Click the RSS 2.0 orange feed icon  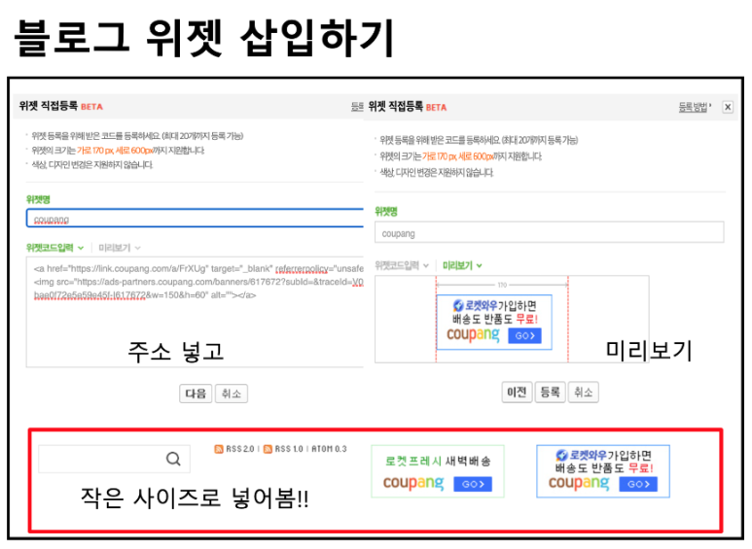219,449
